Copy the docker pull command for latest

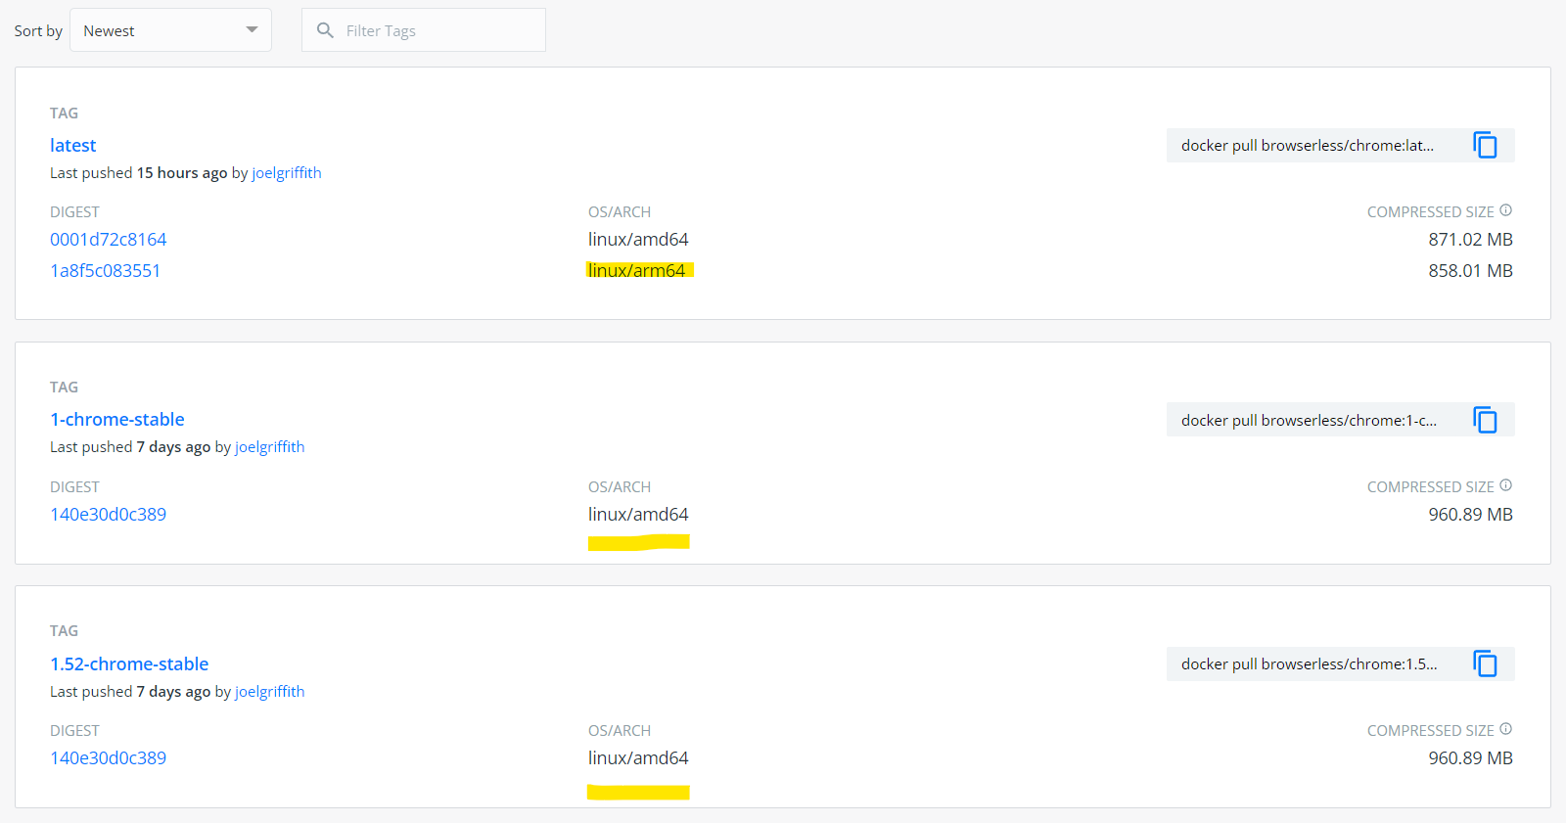tap(1486, 145)
